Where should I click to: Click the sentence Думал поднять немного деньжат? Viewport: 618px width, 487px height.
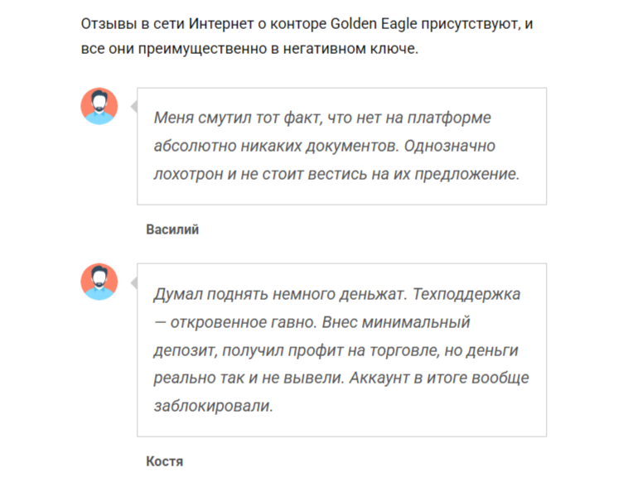tap(279, 294)
